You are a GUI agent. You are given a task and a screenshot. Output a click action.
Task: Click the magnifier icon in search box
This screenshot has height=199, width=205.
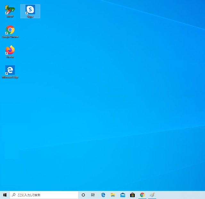(x=13, y=195)
